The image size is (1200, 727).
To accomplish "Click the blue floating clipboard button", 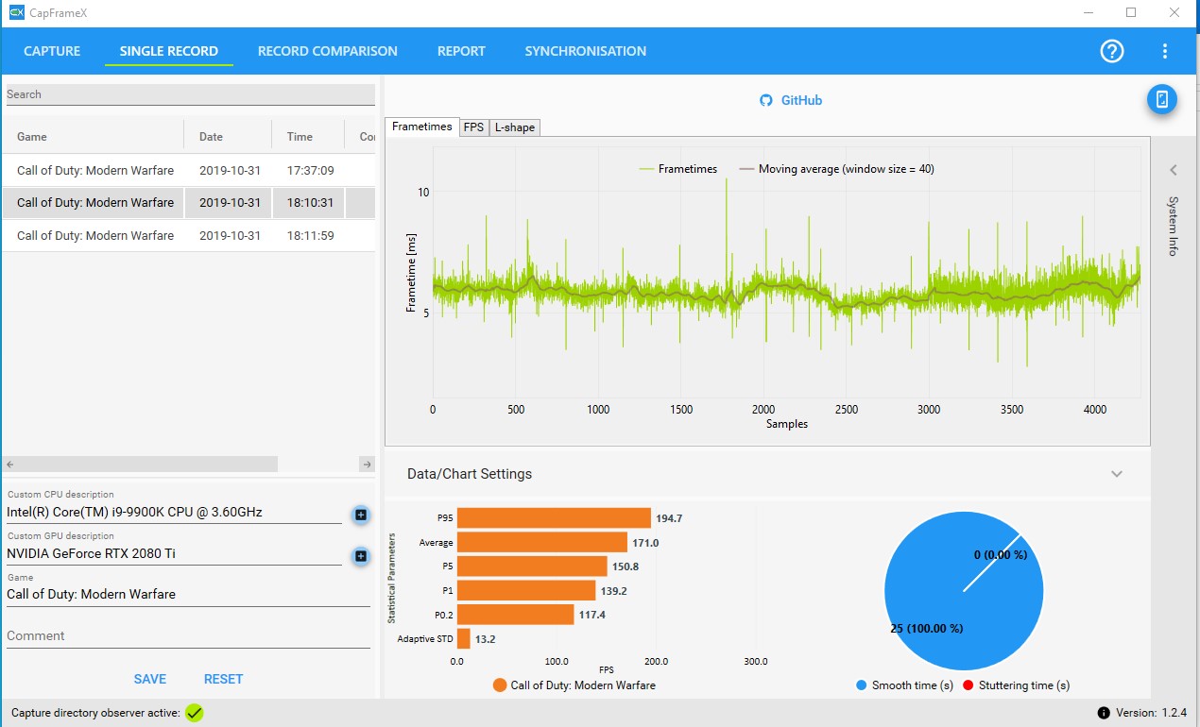I will (1162, 99).
